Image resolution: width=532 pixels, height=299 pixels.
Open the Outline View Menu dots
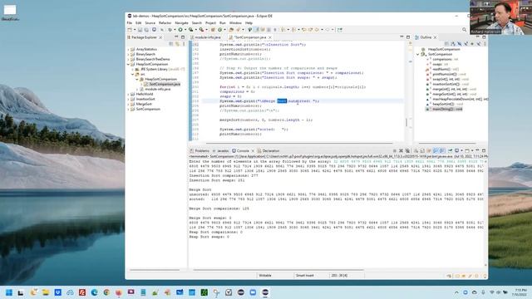485,44
